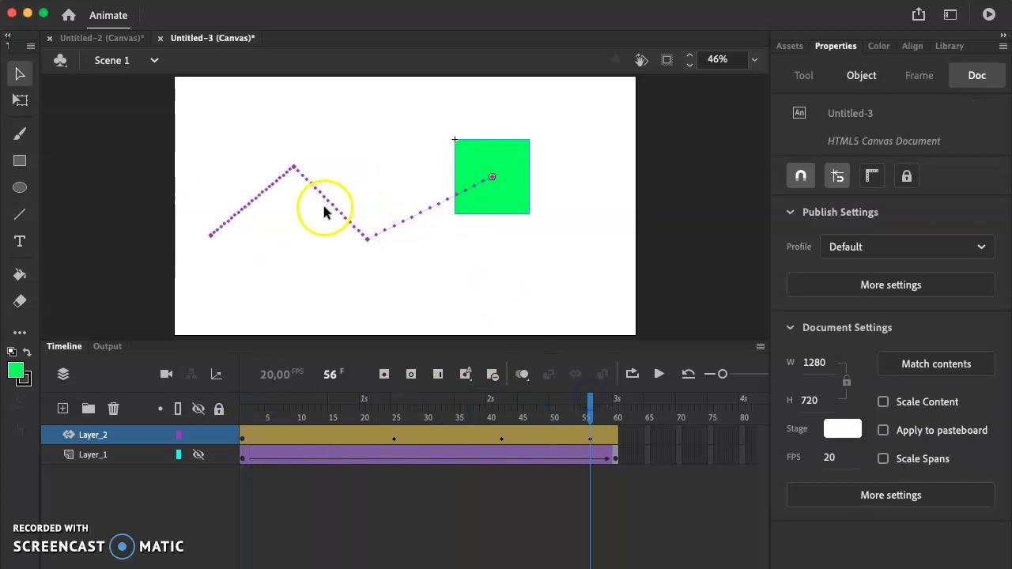1012x569 pixels.
Task: Go to the Home screen
Action: coord(69,15)
